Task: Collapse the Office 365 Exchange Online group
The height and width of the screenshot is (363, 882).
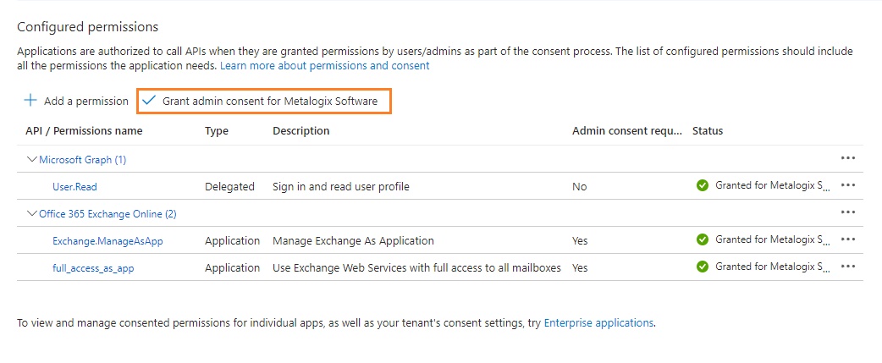Action: (32, 213)
